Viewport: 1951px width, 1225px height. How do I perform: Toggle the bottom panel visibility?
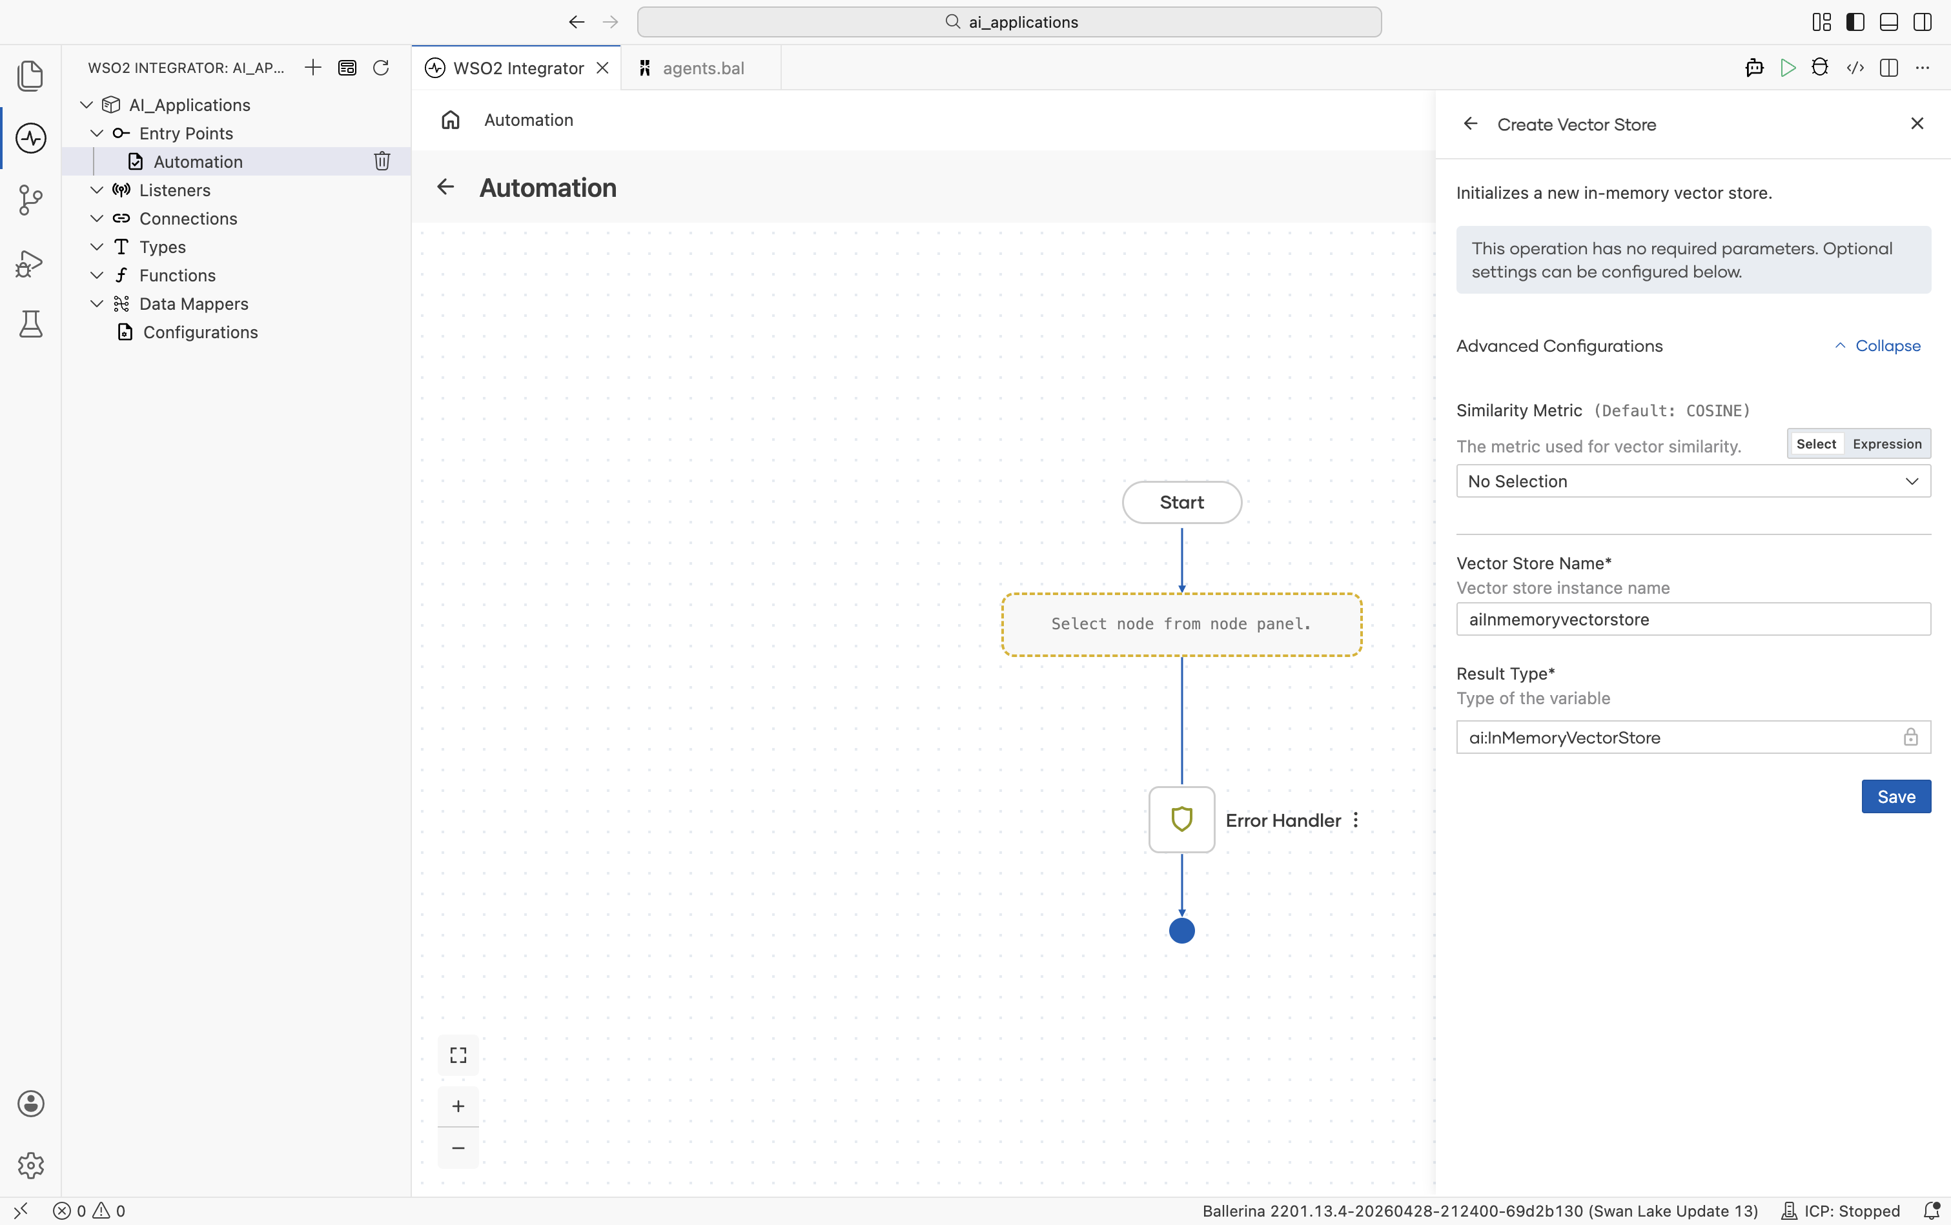tap(1888, 22)
